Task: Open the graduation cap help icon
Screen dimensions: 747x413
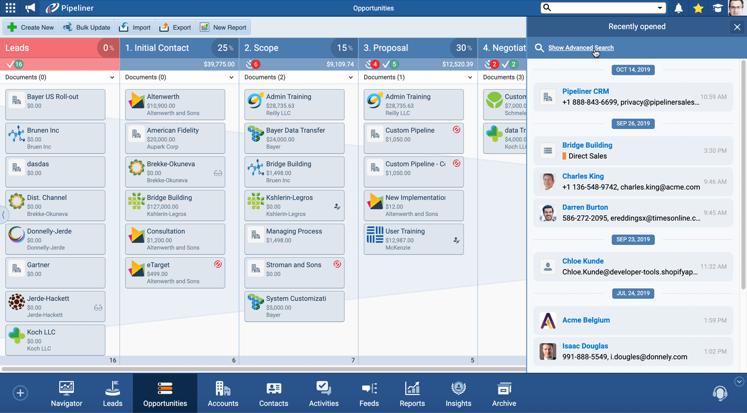Action: (718, 8)
